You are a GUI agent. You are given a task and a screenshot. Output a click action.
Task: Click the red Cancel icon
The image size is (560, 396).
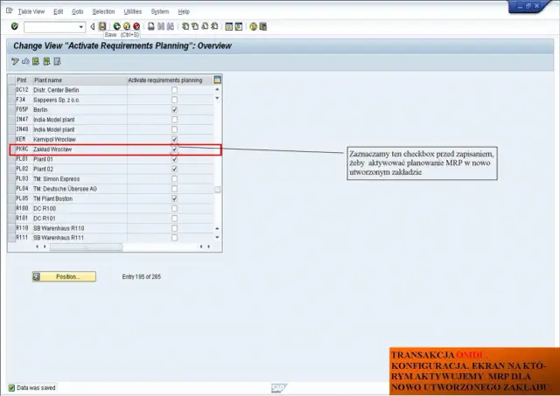(136, 26)
